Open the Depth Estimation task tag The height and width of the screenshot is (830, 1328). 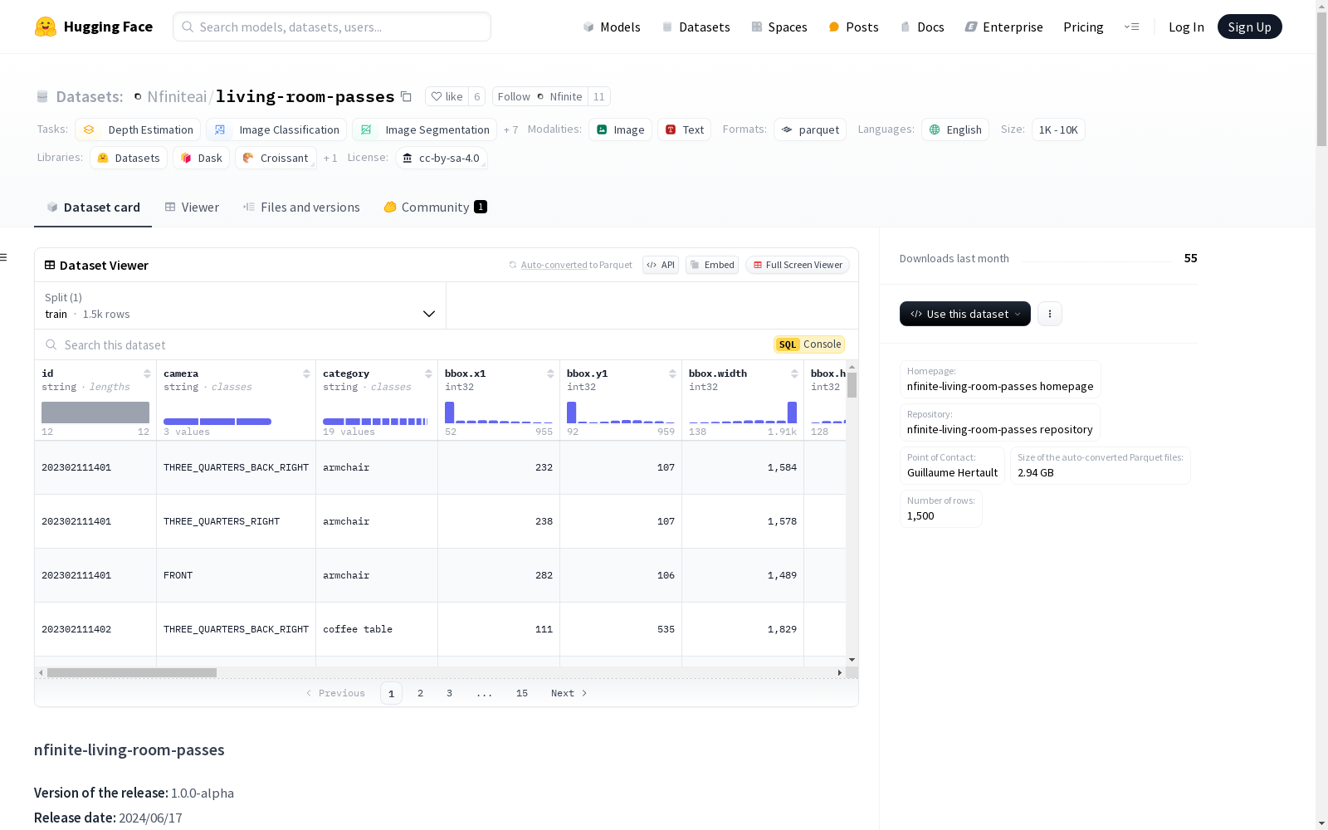click(138, 129)
